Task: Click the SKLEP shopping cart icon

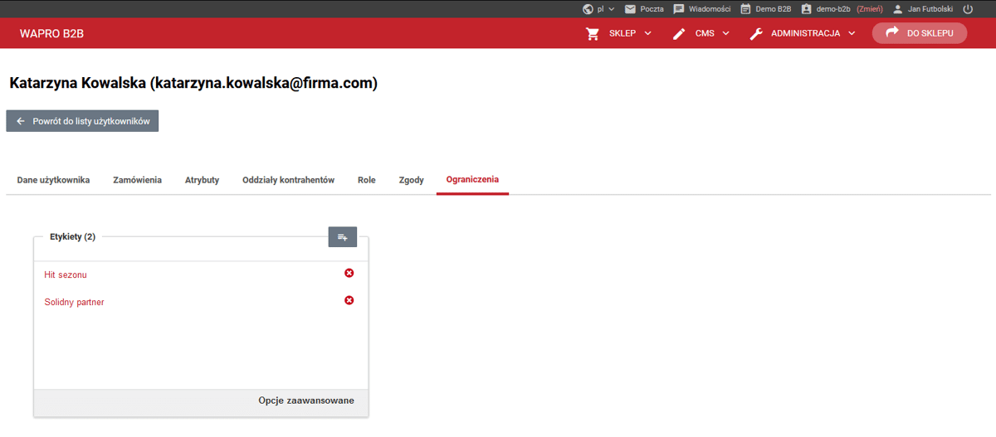Action: pos(593,34)
